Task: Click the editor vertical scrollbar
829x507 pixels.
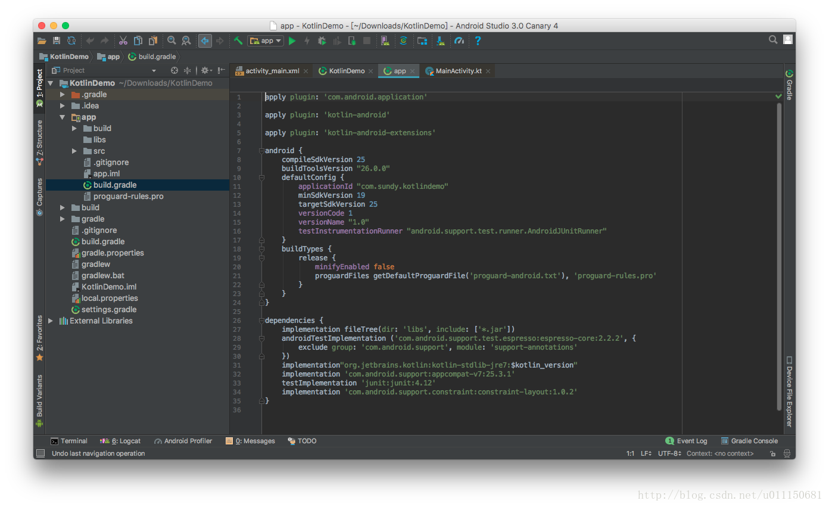Action: [x=779, y=256]
